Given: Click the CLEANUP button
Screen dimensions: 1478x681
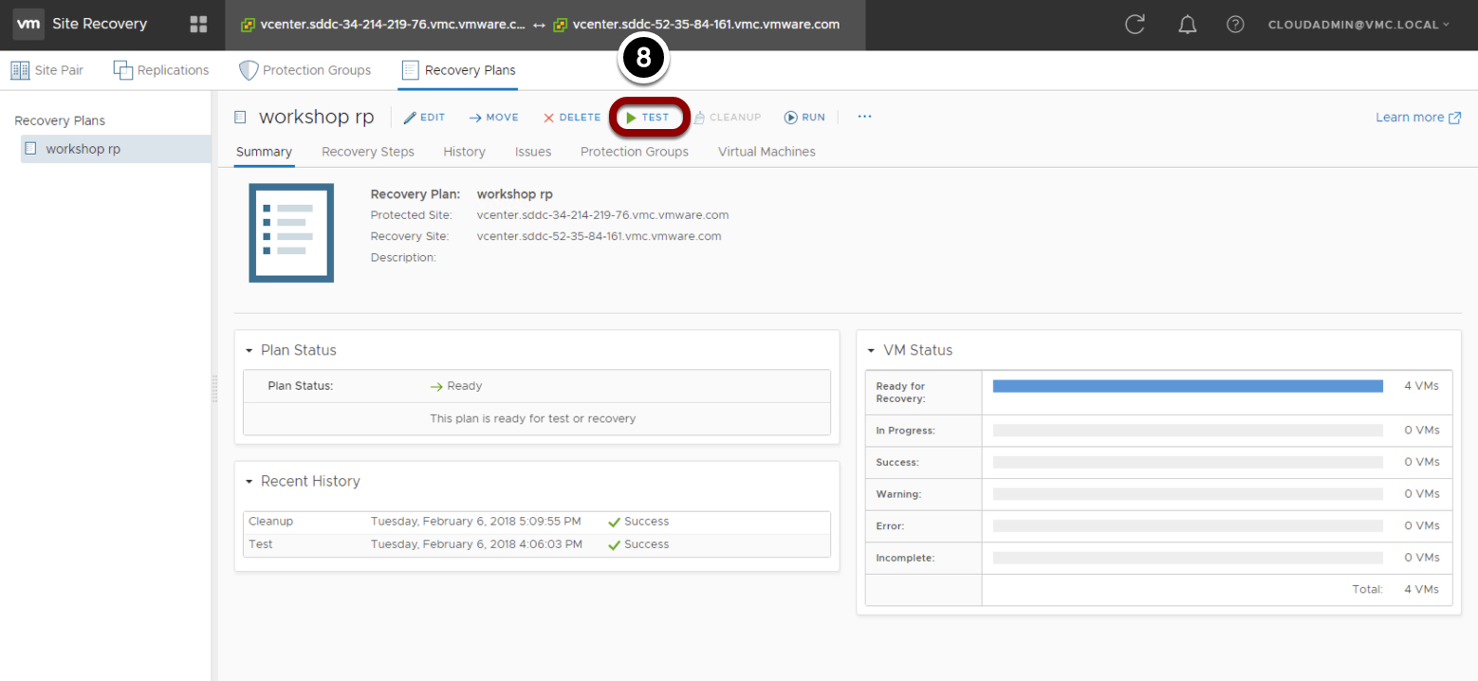Looking at the screenshot, I should click(728, 118).
